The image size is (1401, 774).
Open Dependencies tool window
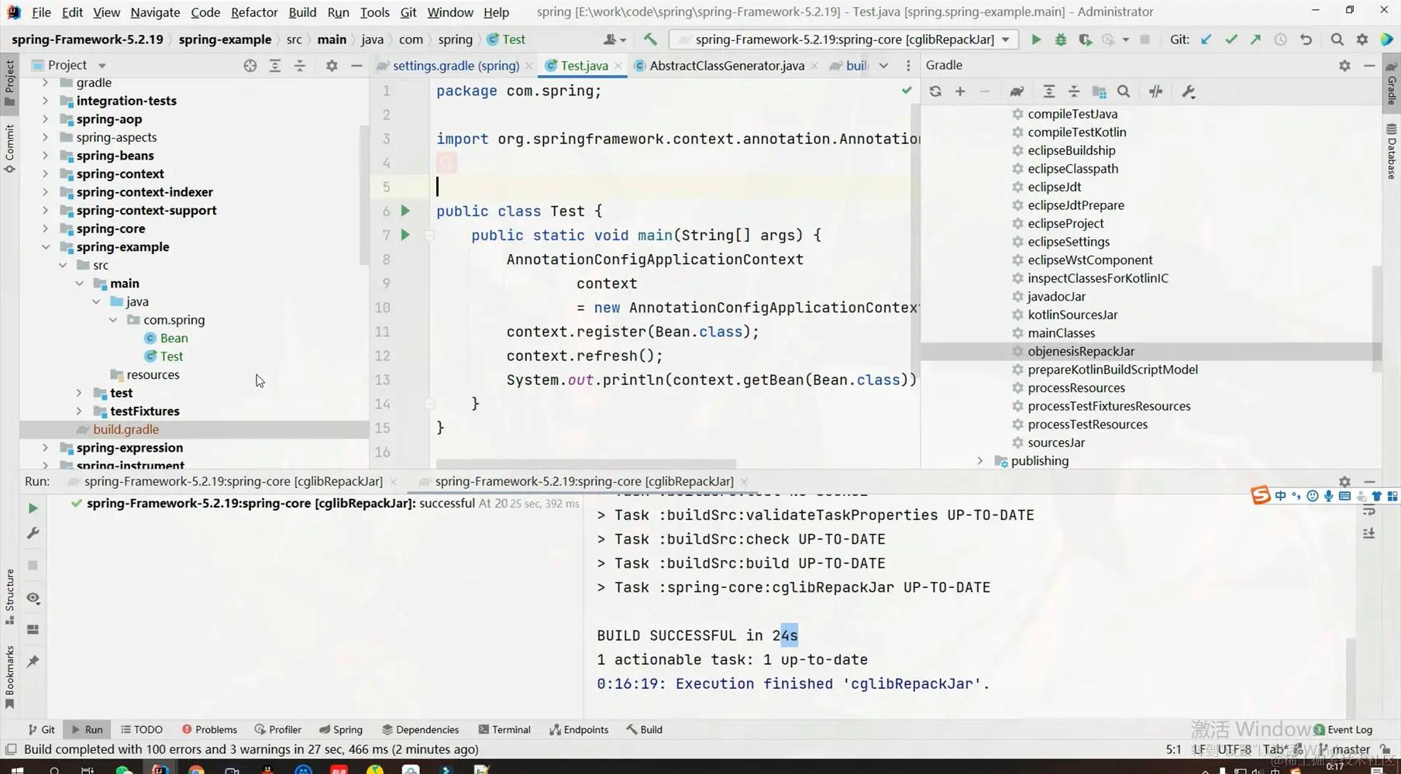click(x=421, y=730)
